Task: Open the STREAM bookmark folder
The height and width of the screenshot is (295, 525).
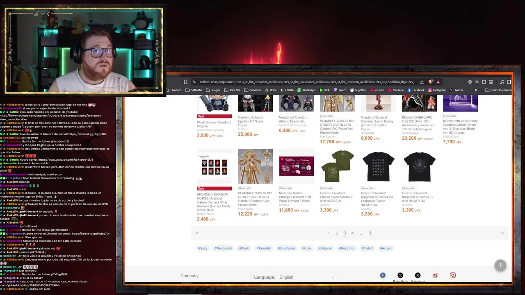Action: pos(194,90)
